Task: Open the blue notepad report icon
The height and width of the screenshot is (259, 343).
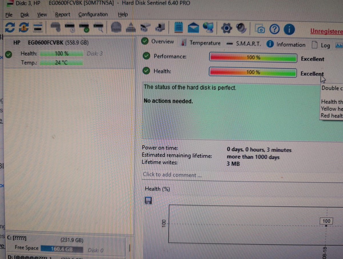Action: [179, 28]
